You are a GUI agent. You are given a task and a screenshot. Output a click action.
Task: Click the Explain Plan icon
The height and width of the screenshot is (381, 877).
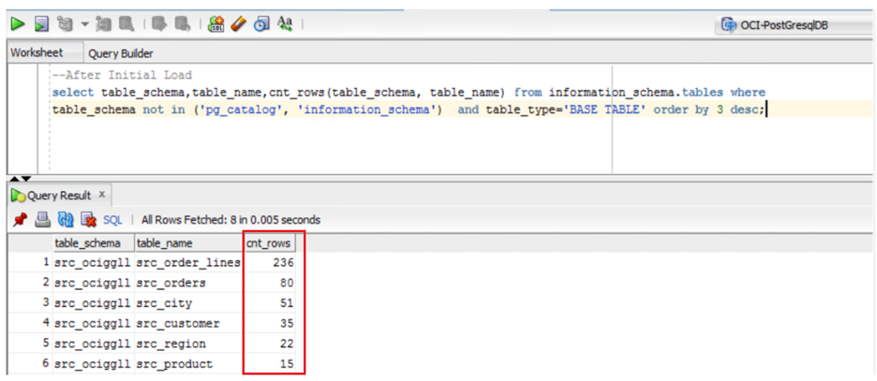(67, 24)
